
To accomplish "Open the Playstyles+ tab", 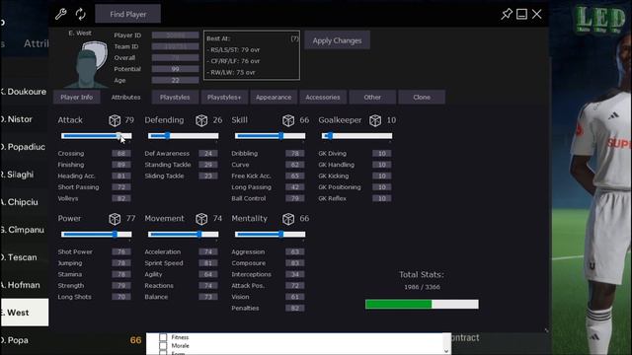I will pos(224,97).
